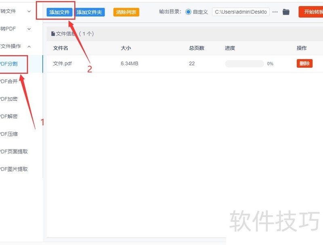Screen dimensions: 323x245
Task: Choose PDF解密 from the sidebar
Action: 9,116
